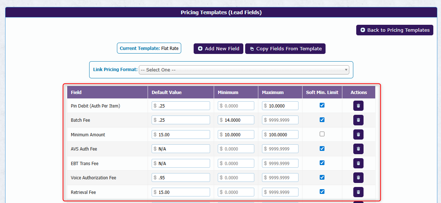The width and height of the screenshot is (441, 203).
Task: Go Back to Pricing Templates
Action: tap(395, 30)
